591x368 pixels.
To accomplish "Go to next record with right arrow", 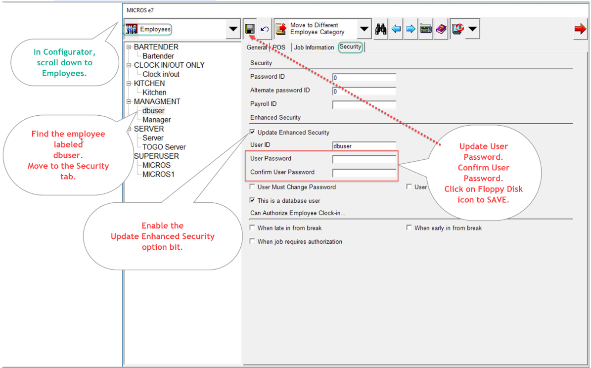I will 410,29.
